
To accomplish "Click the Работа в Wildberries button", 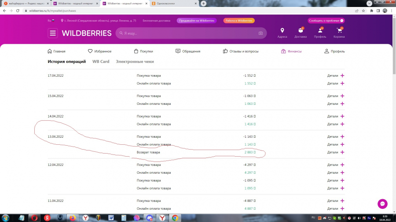I will [239, 21].
